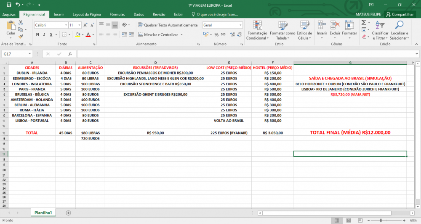This screenshot has height=224, width=421.
Task: Click the Compartilhar button
Action: click(400, 14)
